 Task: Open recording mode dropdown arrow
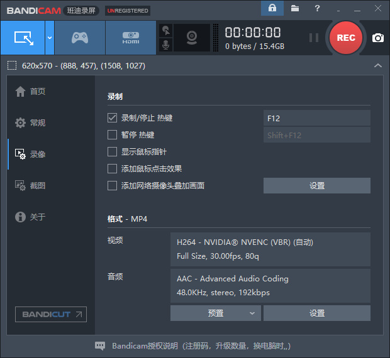[x=50, y=38]
